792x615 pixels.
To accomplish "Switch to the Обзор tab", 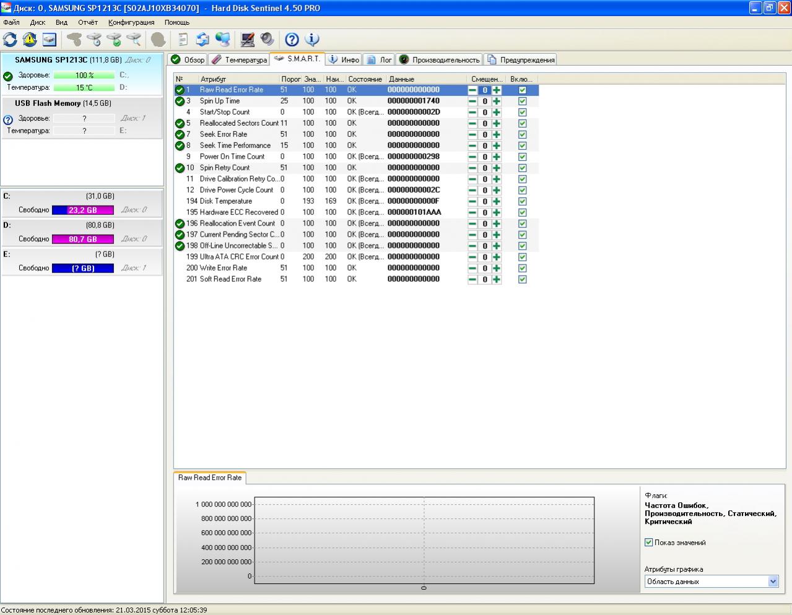I will pyautogui.click(x=188, y=59).
